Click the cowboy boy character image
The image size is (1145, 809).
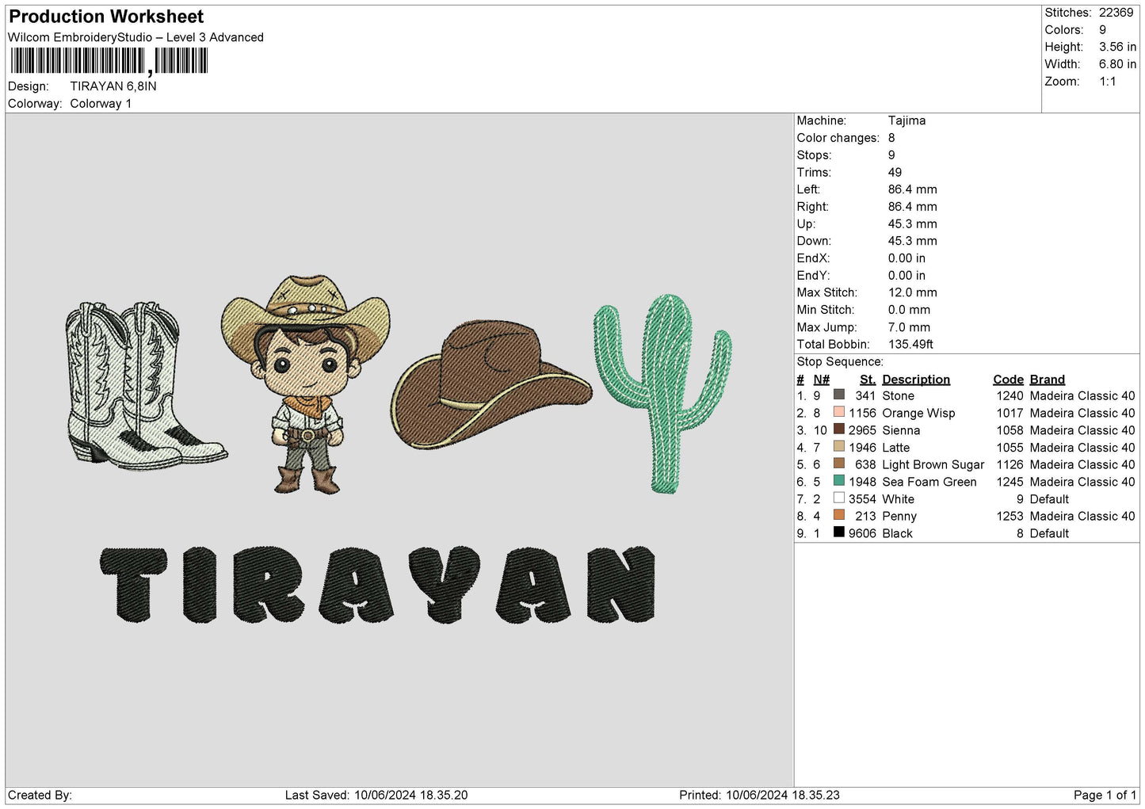[x=305, y=384]
